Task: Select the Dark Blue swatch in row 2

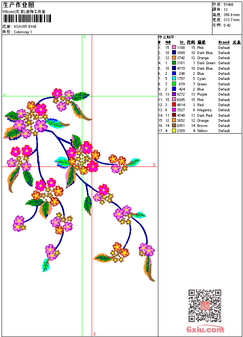Action: point(174,53)
